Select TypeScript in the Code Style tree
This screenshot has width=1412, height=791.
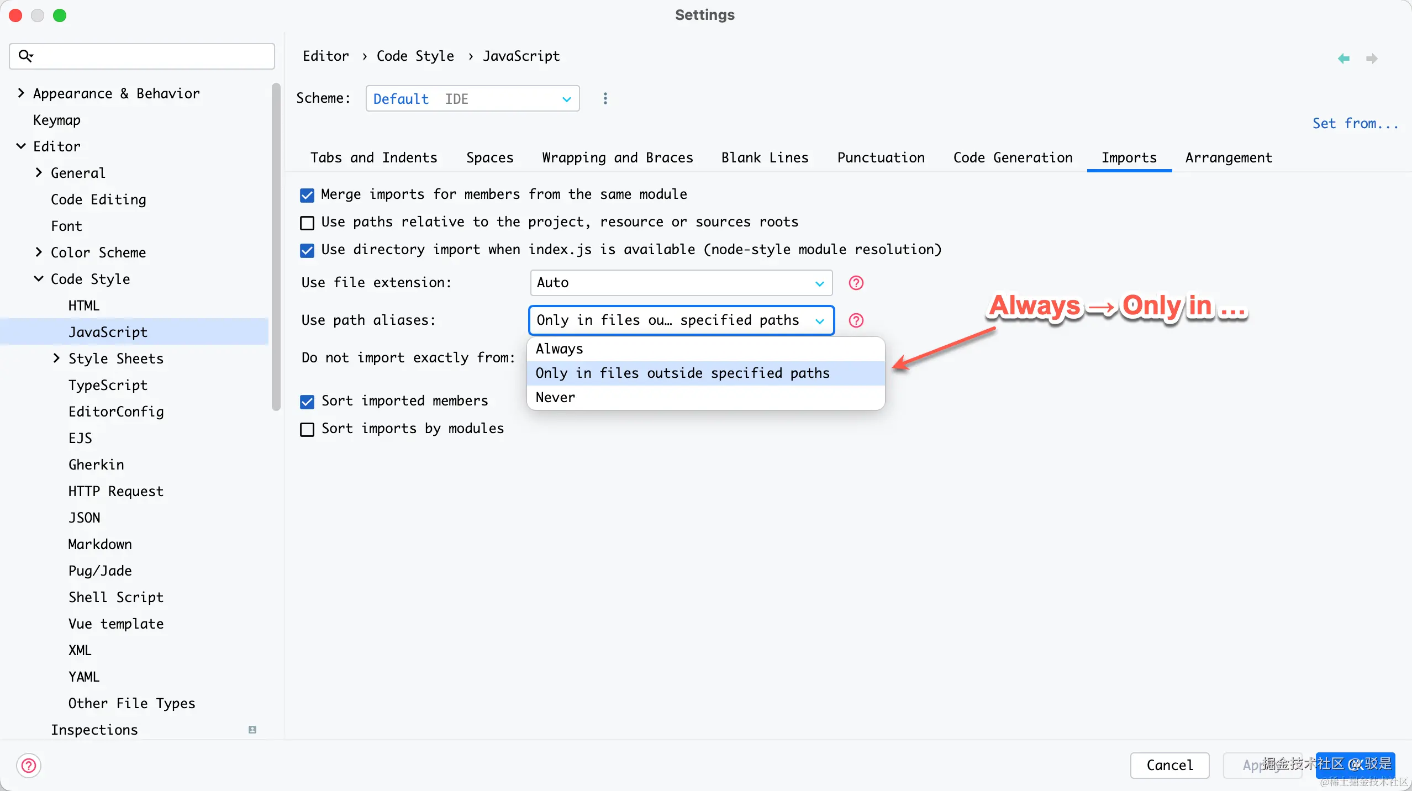108,385
